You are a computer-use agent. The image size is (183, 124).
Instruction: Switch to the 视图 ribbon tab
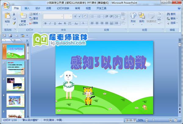tap(88, 8)
